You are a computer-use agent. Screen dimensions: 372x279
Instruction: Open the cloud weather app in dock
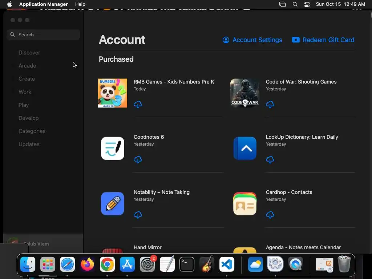(255, 264)
